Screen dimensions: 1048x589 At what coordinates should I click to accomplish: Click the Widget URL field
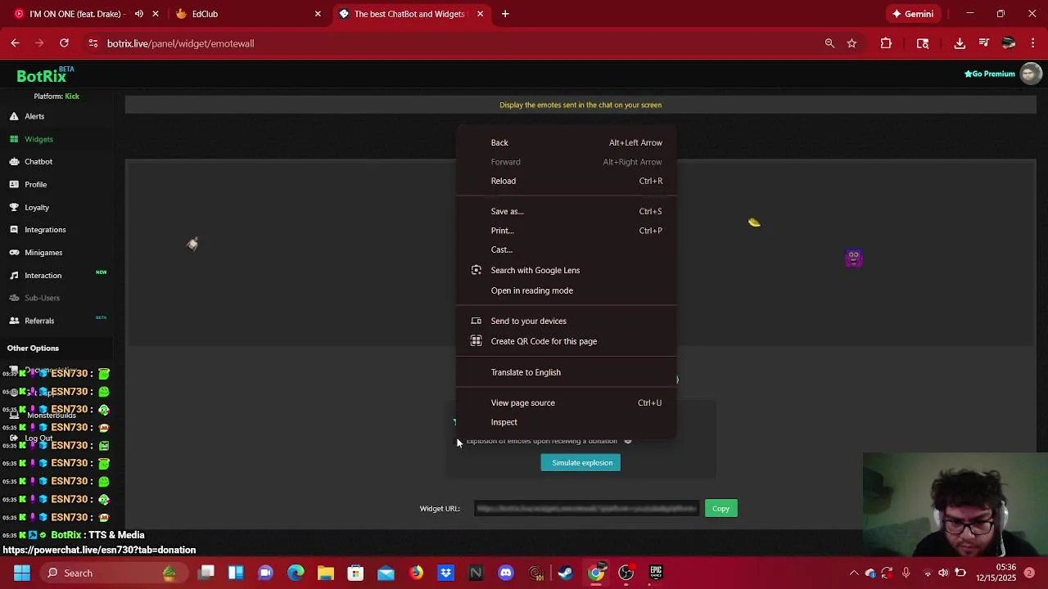pyautogui.click(x=587, y=509)
